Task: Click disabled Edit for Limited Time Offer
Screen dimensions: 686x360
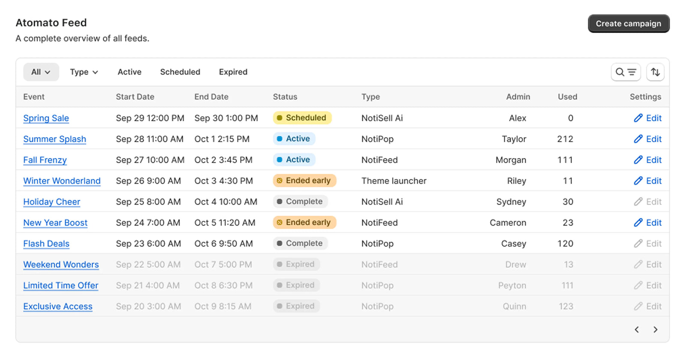Action: tap(647, 286)
